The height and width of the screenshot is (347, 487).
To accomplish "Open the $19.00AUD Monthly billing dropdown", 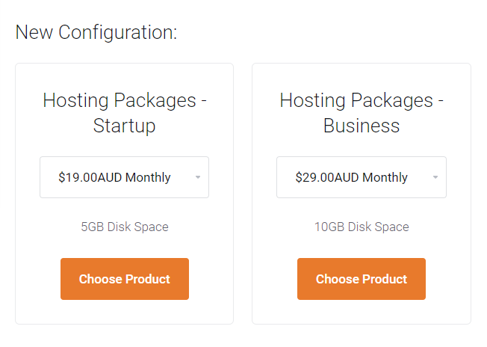I will point(124,177).
